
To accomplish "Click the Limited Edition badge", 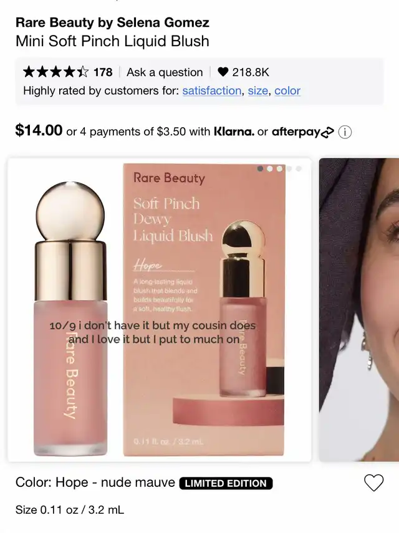I will point(226,483).
